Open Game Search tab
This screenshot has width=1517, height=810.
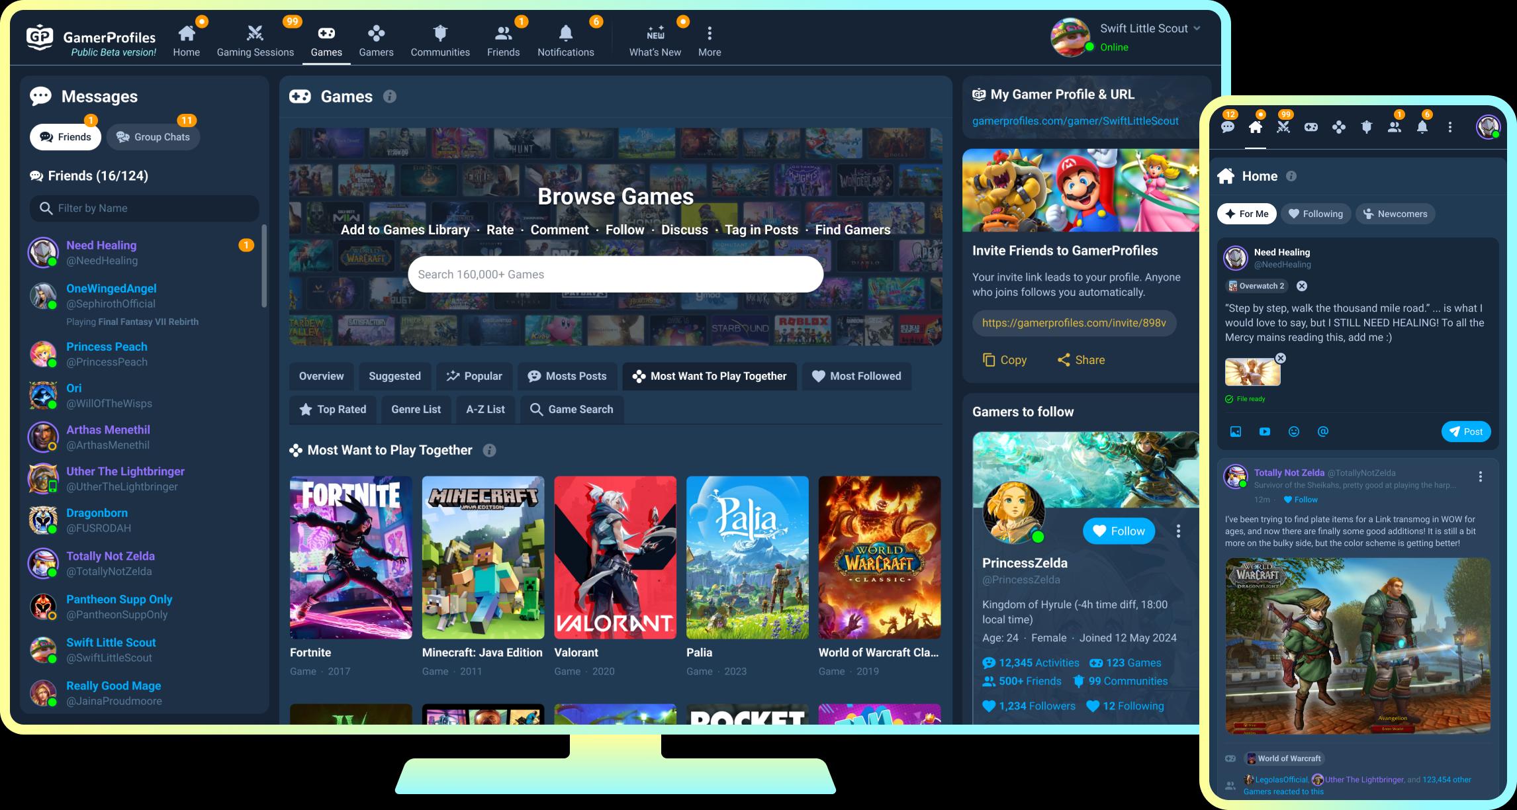572,409
